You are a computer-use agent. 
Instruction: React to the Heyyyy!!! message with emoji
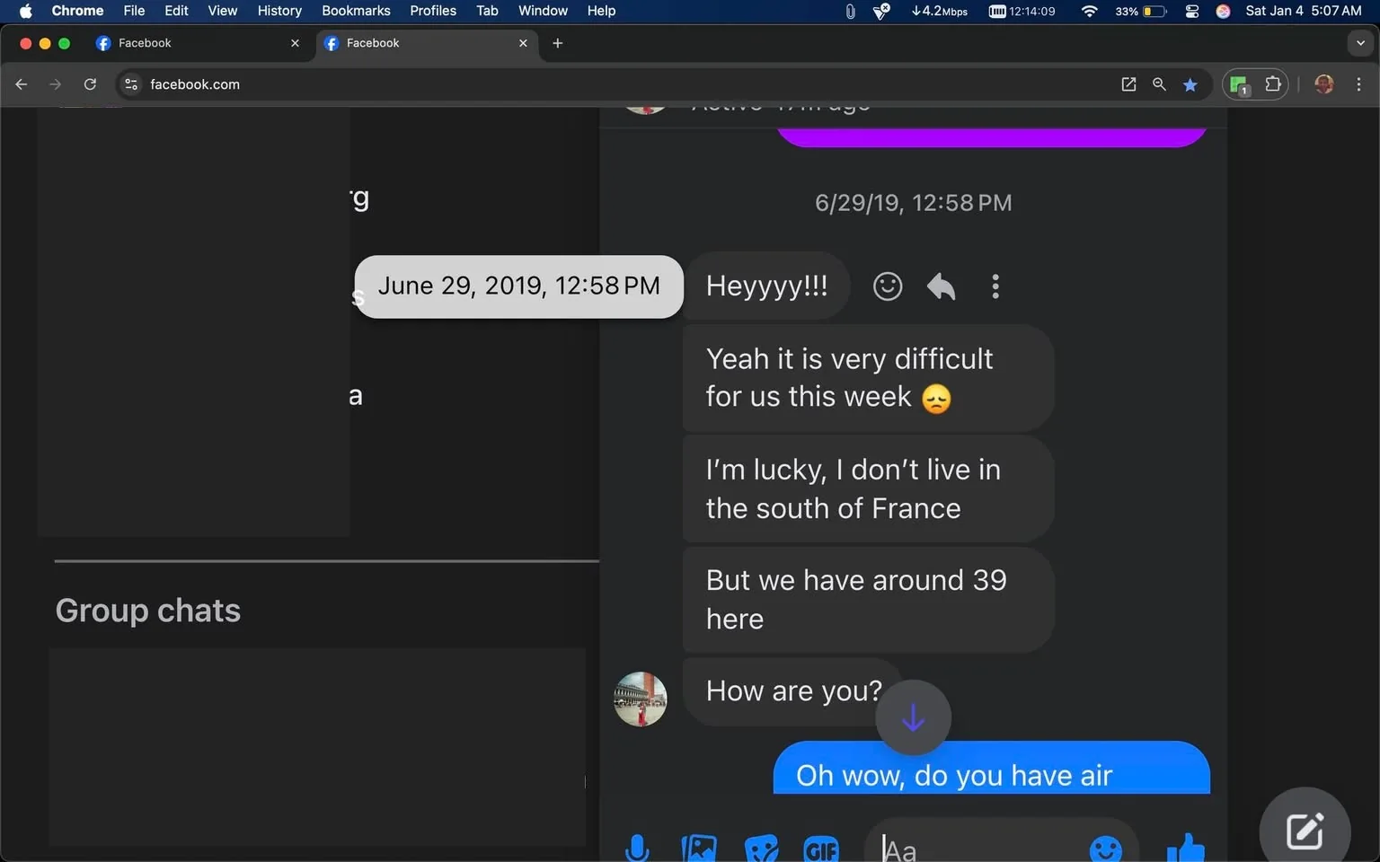(x=887, y=286)
